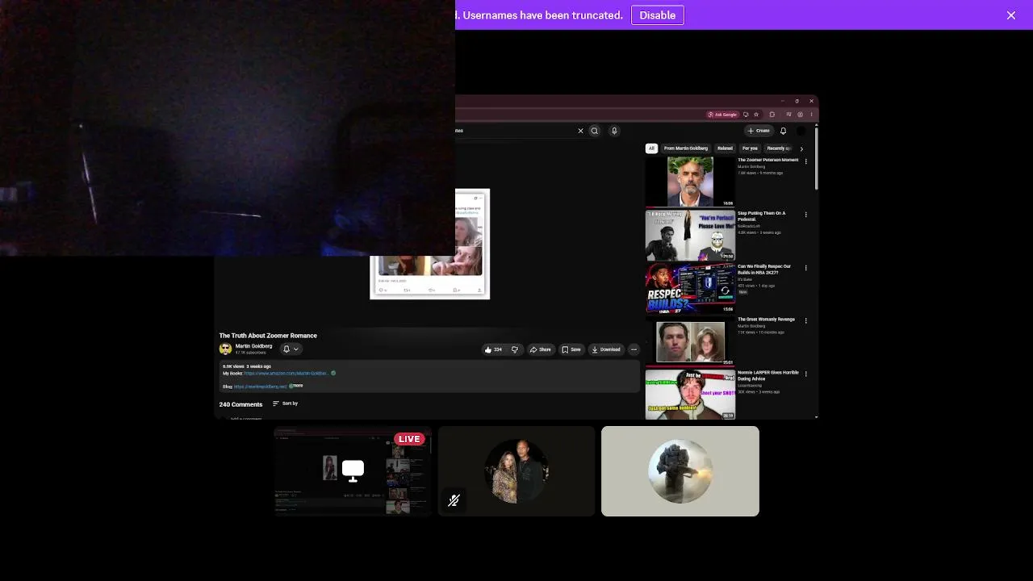Open options for Can We Finally Respec video
Image resolution: width=1033 pixels, height=581 pixels.
click(x=805, y=268)
